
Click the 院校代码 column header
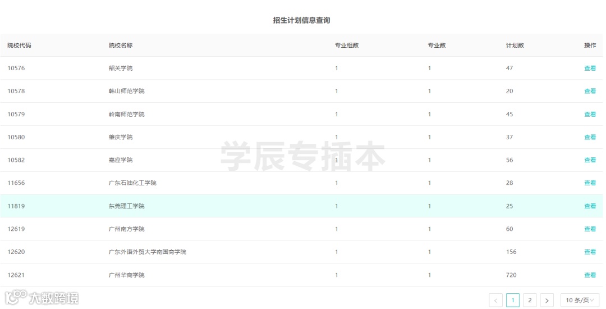click(x=19, y=46)
